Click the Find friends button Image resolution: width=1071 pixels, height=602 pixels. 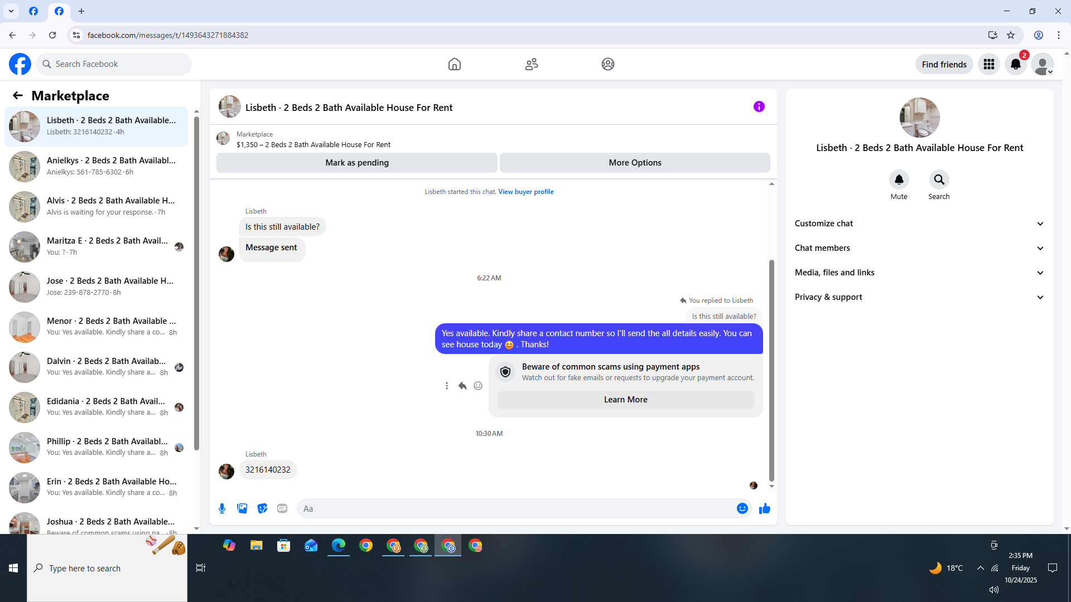[944, 64]
